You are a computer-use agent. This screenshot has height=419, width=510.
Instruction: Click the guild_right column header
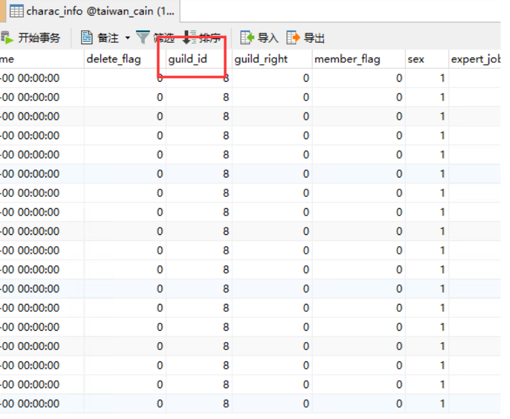tap(261, 59)
